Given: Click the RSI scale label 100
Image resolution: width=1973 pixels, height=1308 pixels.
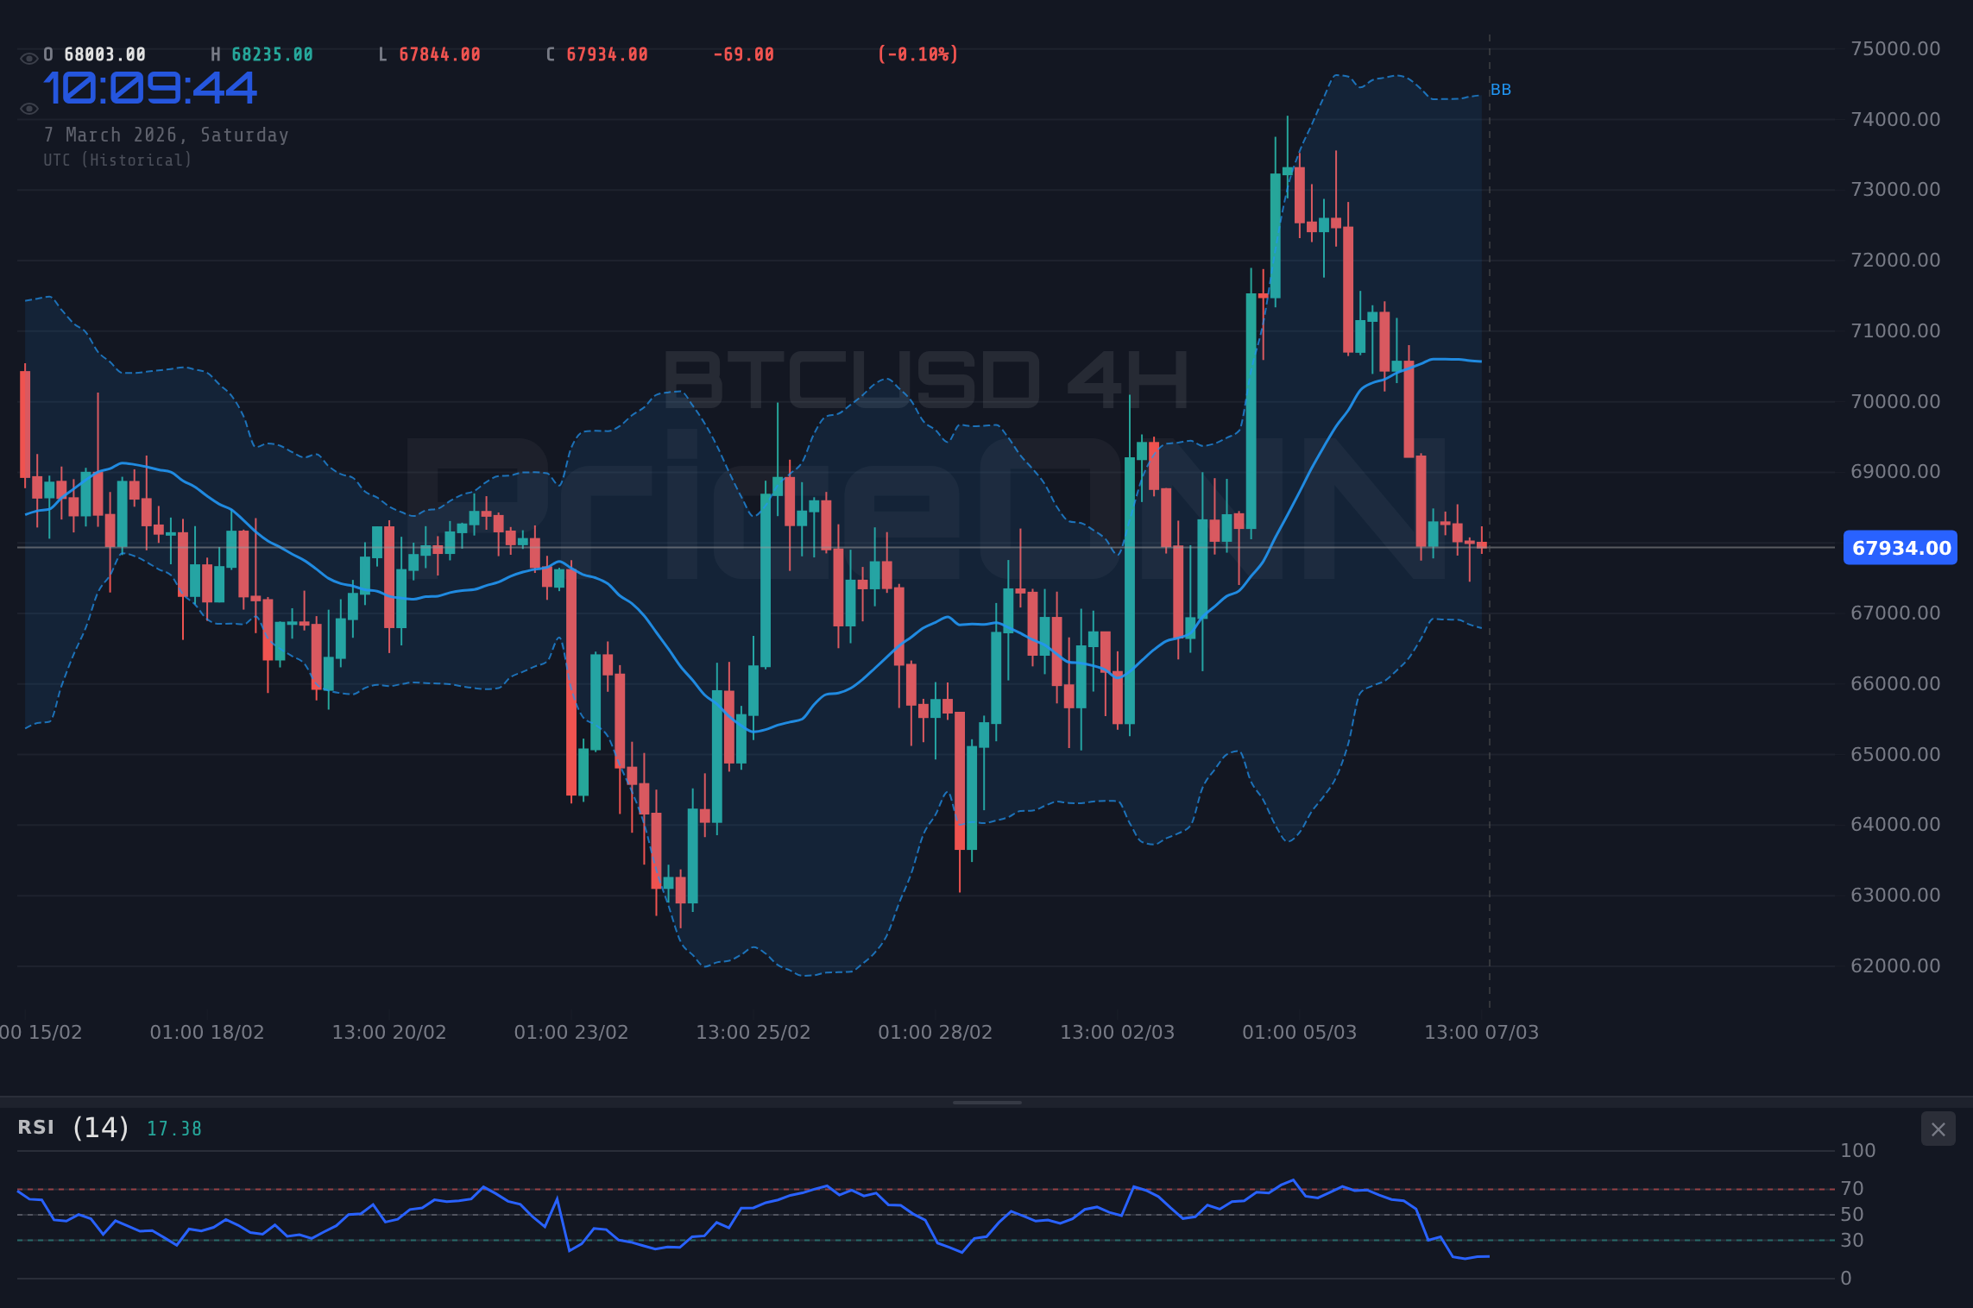Looking at the screenshot, I should pyautogui.click(x=1858, y=1150).
